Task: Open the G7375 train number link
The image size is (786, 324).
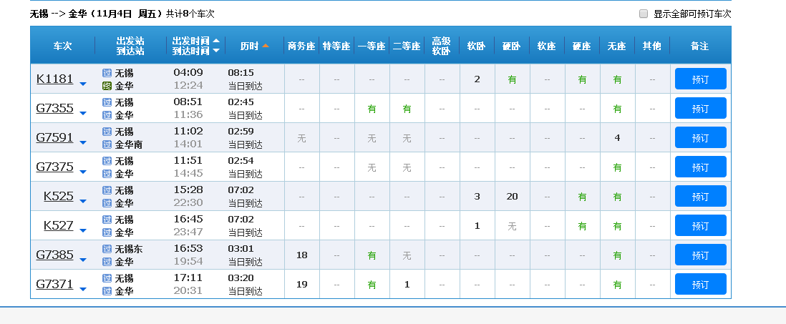Action: coord(54,167)
